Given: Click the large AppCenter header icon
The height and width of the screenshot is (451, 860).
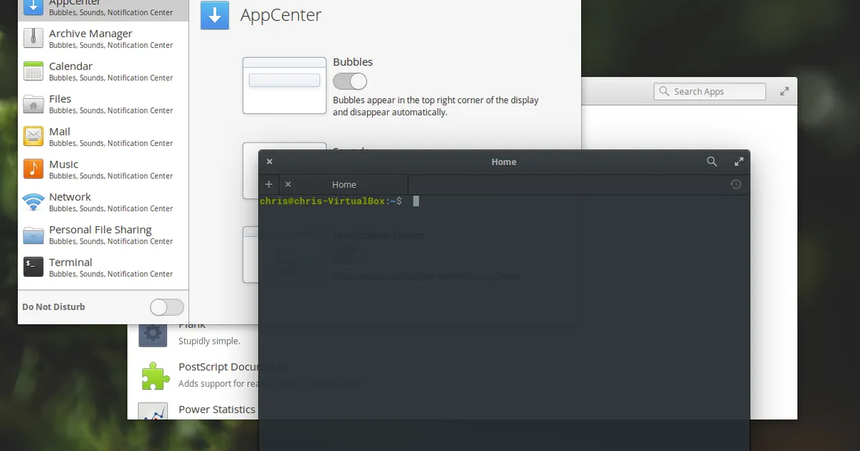Looking at the screenshot, I should (214, 15).
